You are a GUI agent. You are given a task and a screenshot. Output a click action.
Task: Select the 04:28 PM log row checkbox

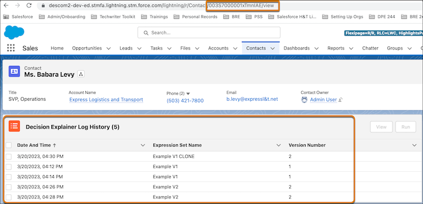pos(8,197)
